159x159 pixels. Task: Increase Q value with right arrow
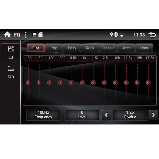point(153,115)
